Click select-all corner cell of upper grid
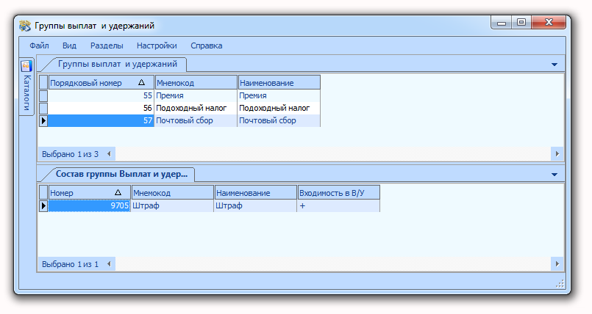 tap(43, 82)
